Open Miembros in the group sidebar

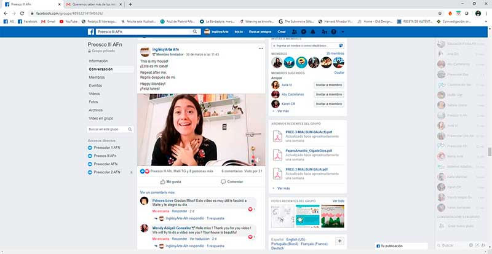pos(97,77)
